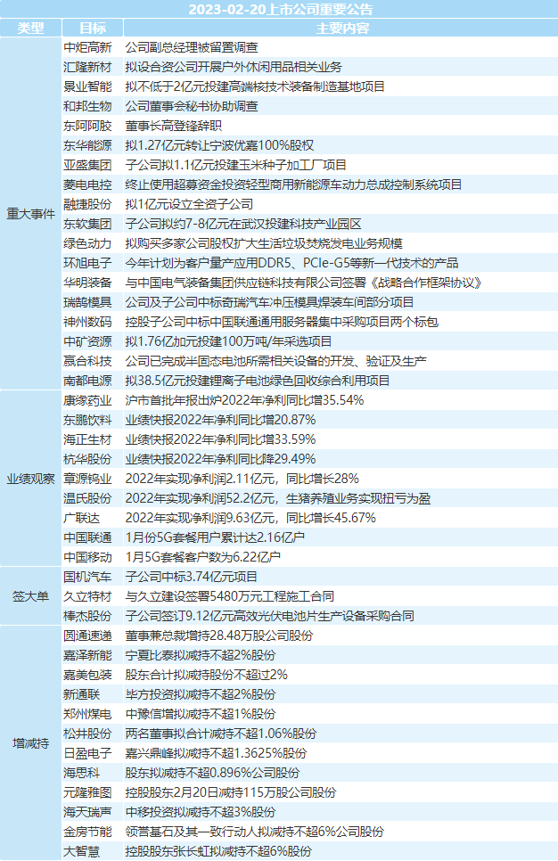Select company name 大智慧
The image size is (558, 861).
(x=81, y=852)
